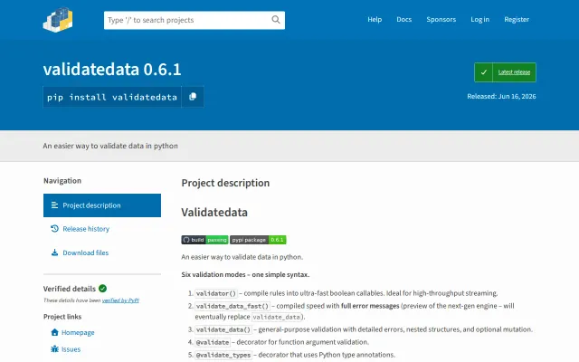Click the Release history clock icon
579x362 pixels.
54,229
